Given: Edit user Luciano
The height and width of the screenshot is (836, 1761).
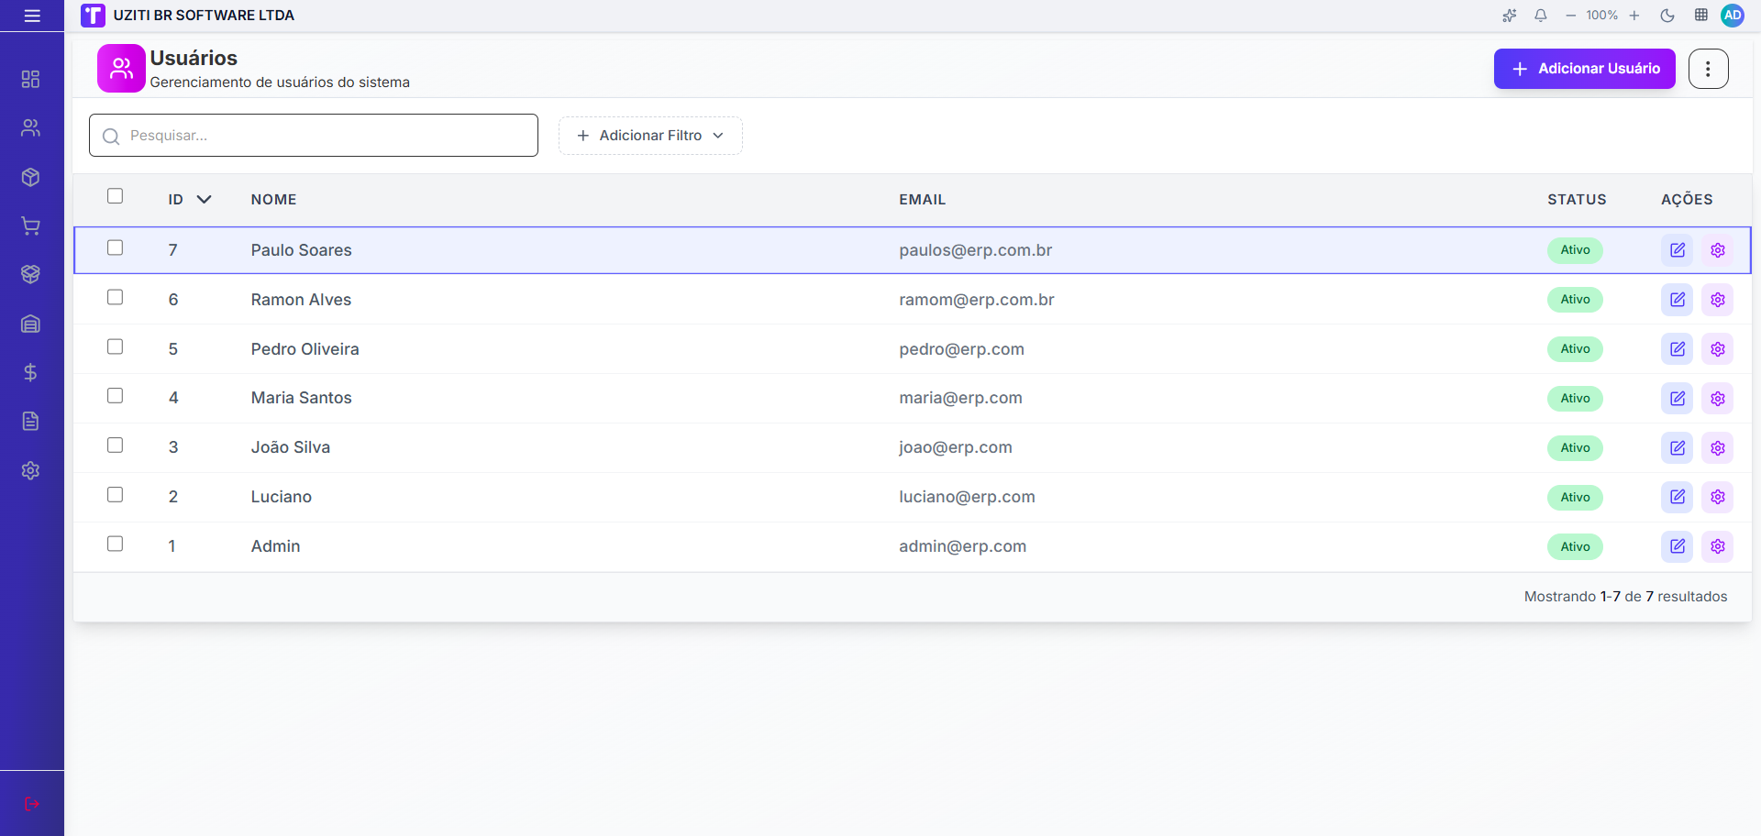Looking at the screenshot, I should [x=1678, y=497].
